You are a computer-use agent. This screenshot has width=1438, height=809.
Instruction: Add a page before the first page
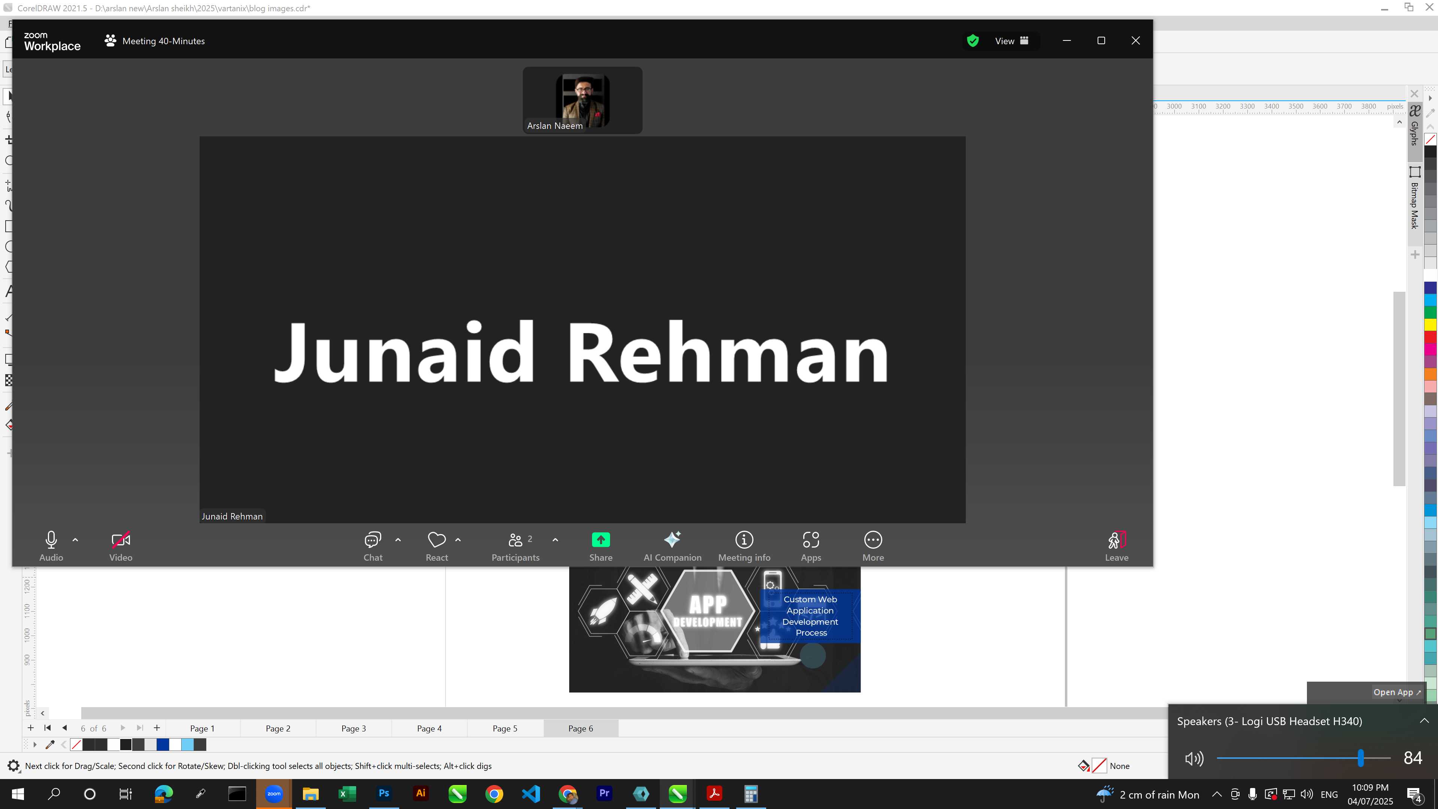click(x=31, y=727)
